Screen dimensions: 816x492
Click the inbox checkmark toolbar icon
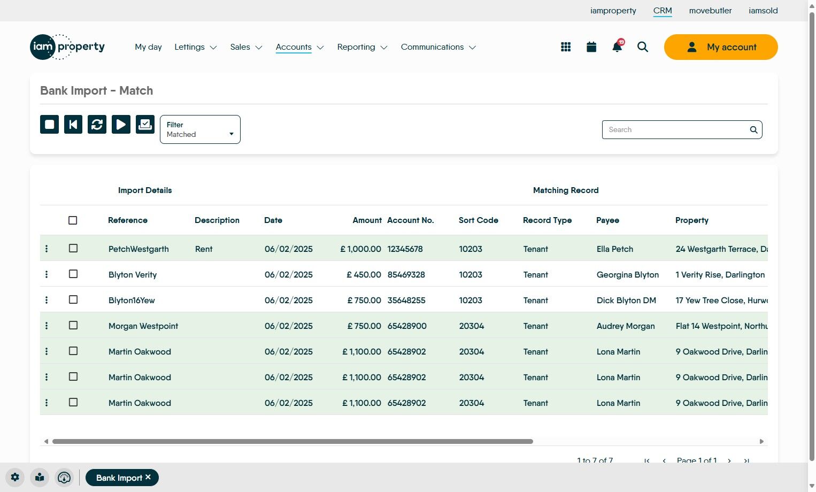(145, 125)
